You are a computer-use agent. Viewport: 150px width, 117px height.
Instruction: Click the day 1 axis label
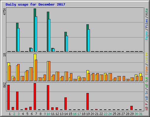(10, 114)
